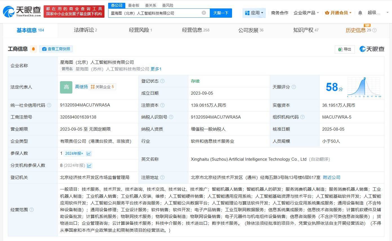Open 商务合作 link in header
Screen dimensions: 392x241
click(280, 13)
